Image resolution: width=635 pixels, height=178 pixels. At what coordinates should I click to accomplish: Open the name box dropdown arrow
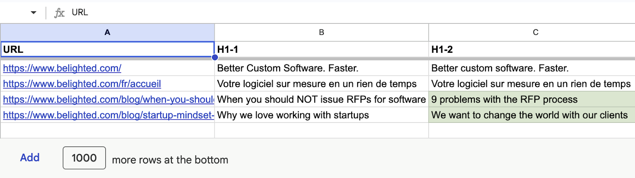[34, 13]
